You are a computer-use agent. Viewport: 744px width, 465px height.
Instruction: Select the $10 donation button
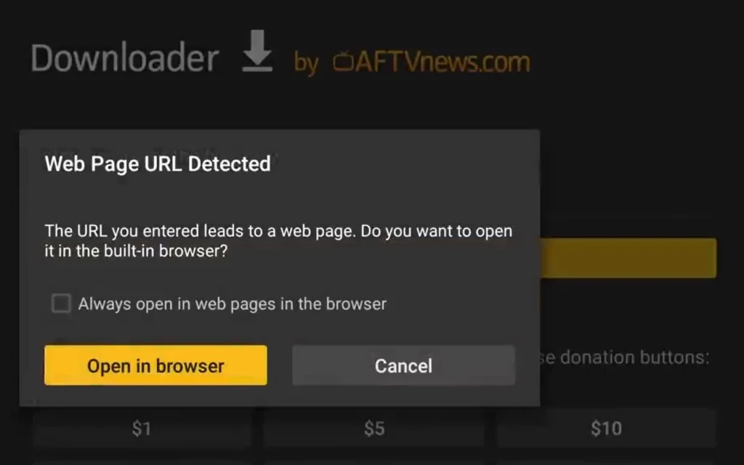coord(607,428)
